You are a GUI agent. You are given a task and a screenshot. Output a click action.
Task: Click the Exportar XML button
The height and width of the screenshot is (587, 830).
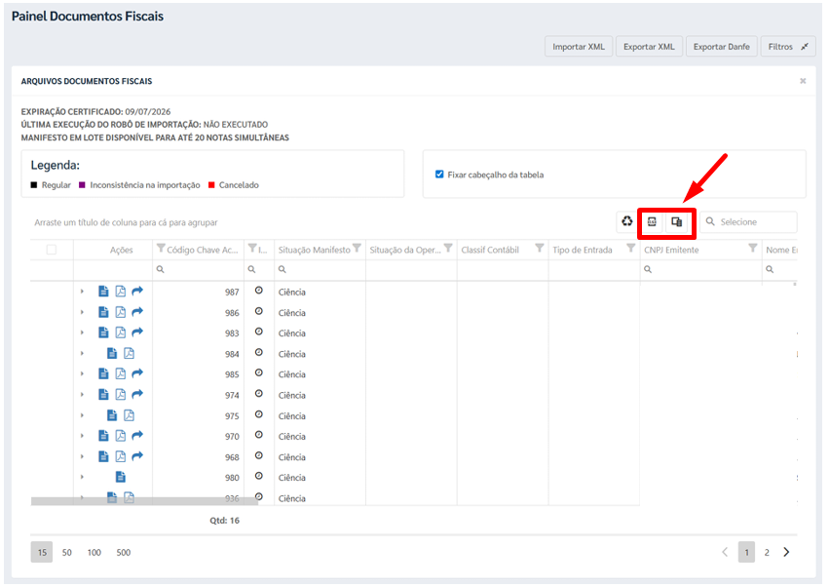pos(649,47)
